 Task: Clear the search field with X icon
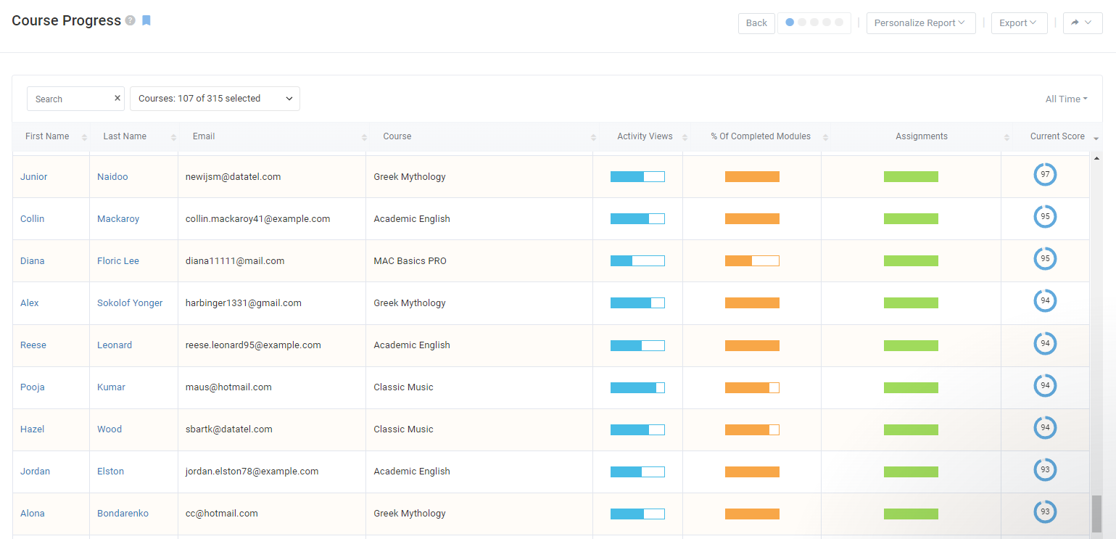[x=117, y=98]
